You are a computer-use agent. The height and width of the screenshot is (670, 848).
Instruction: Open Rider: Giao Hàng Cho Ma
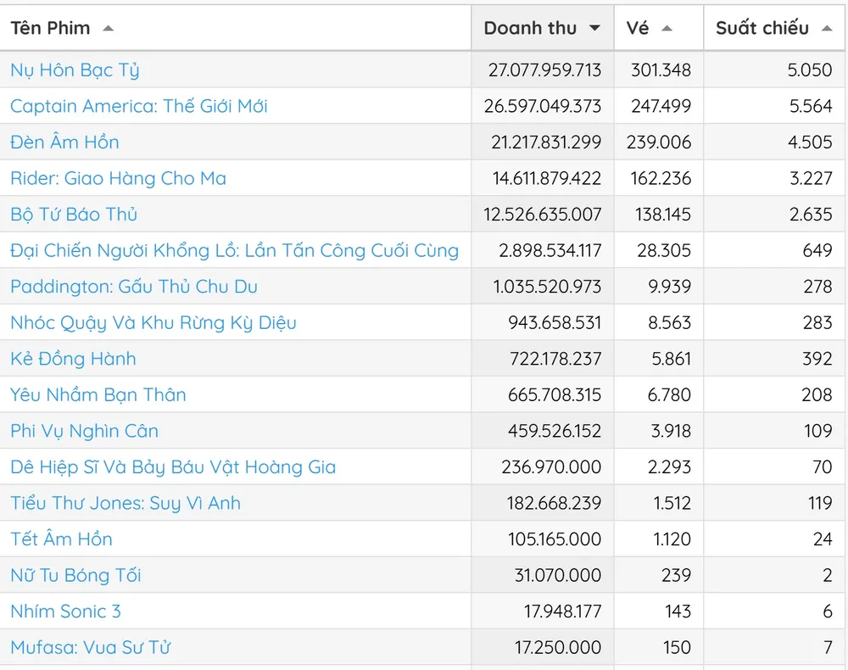click(x=118, y=178)
